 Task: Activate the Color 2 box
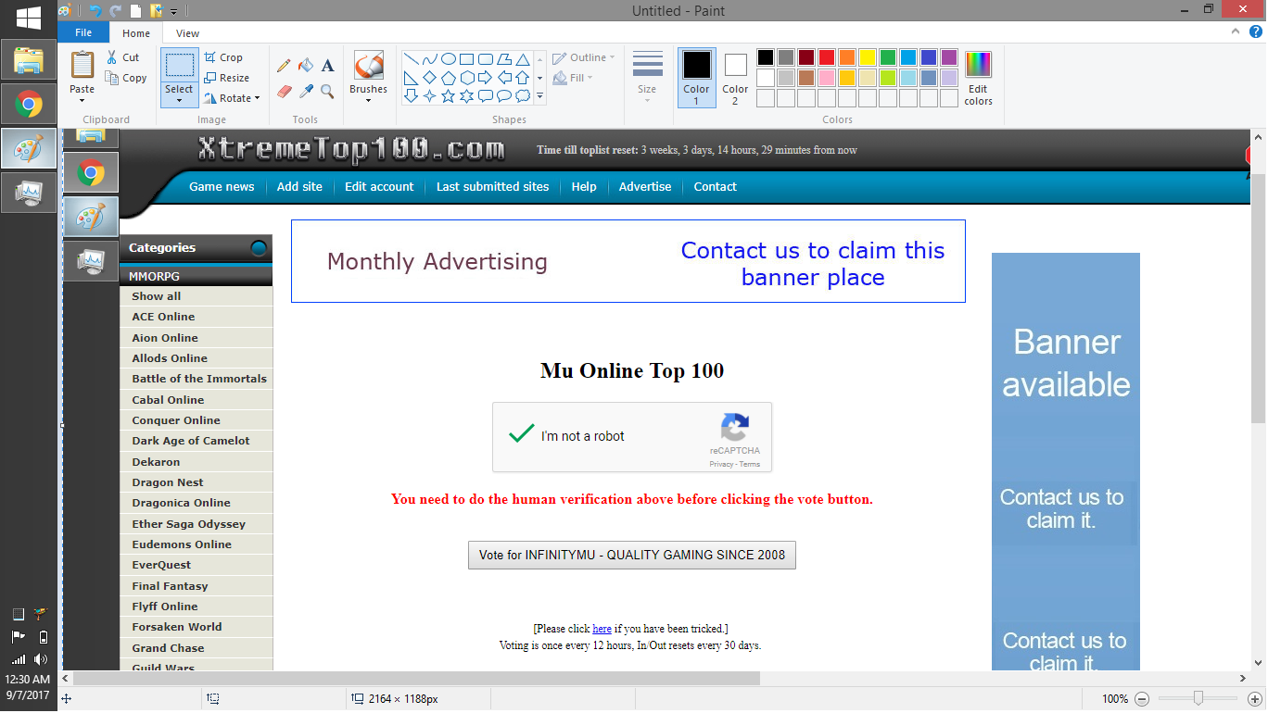coord(735,78)
